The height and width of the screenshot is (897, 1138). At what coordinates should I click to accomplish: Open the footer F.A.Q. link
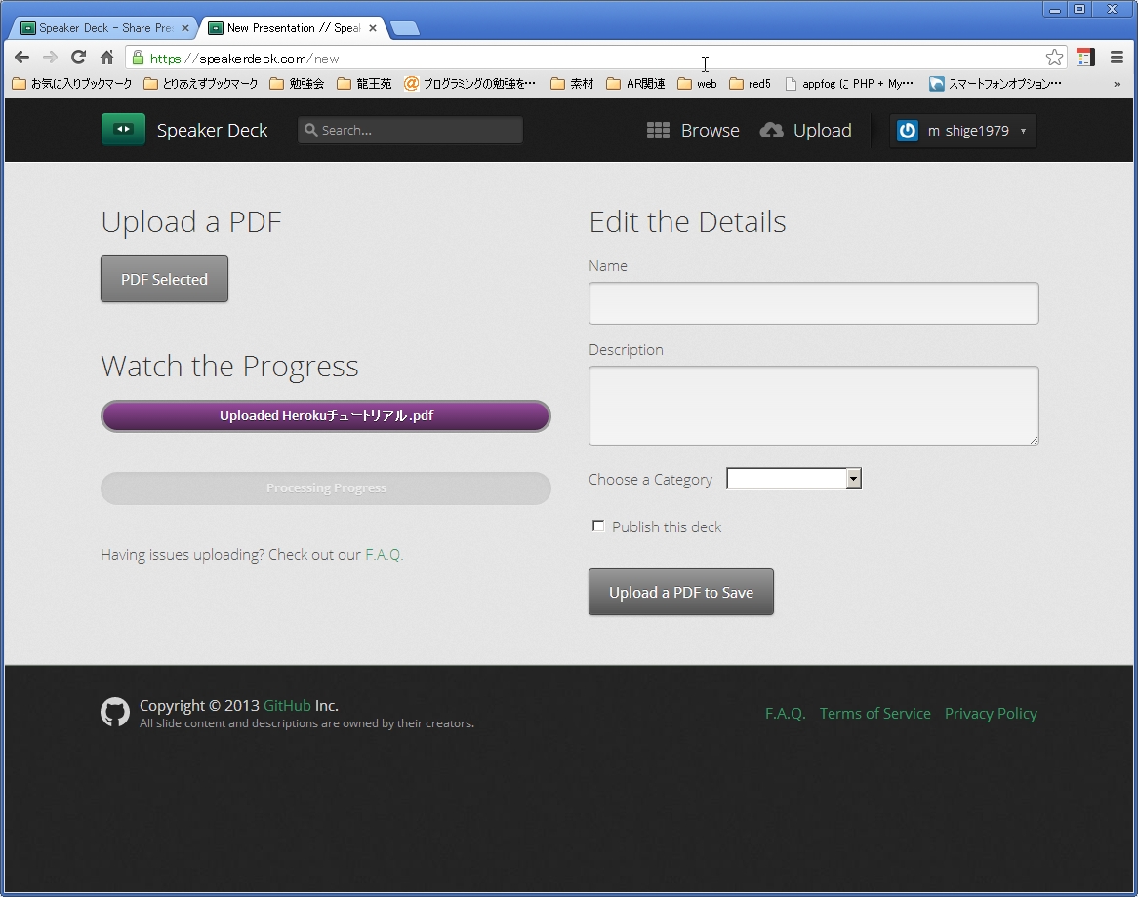tap(786, 713)
